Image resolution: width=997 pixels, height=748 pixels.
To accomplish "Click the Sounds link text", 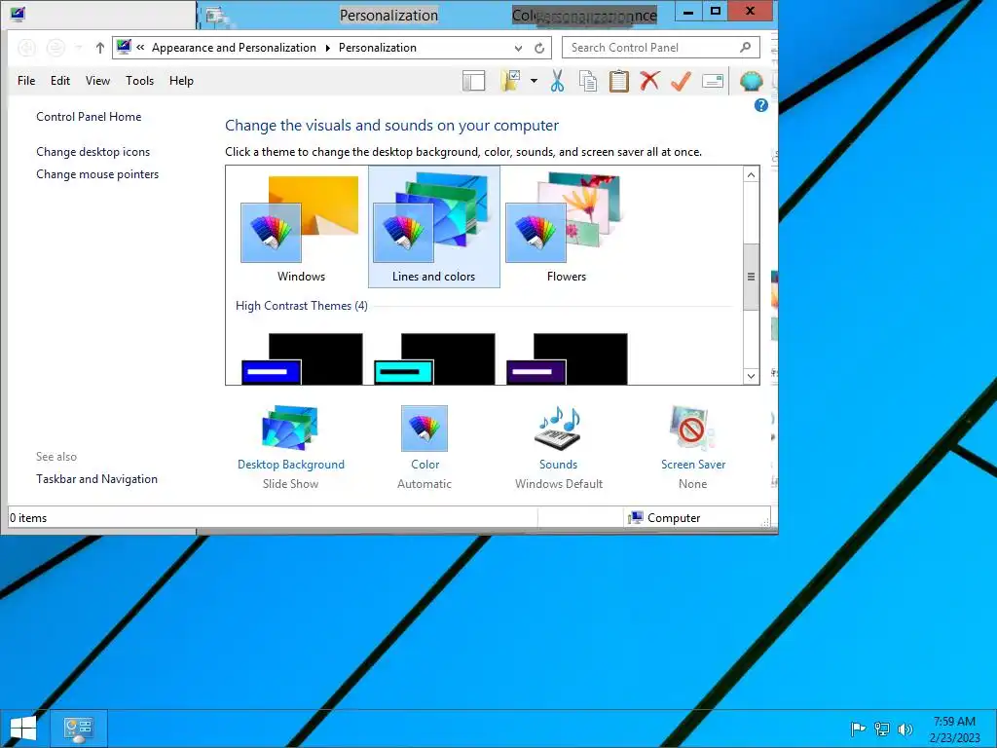I will point(558,465).
